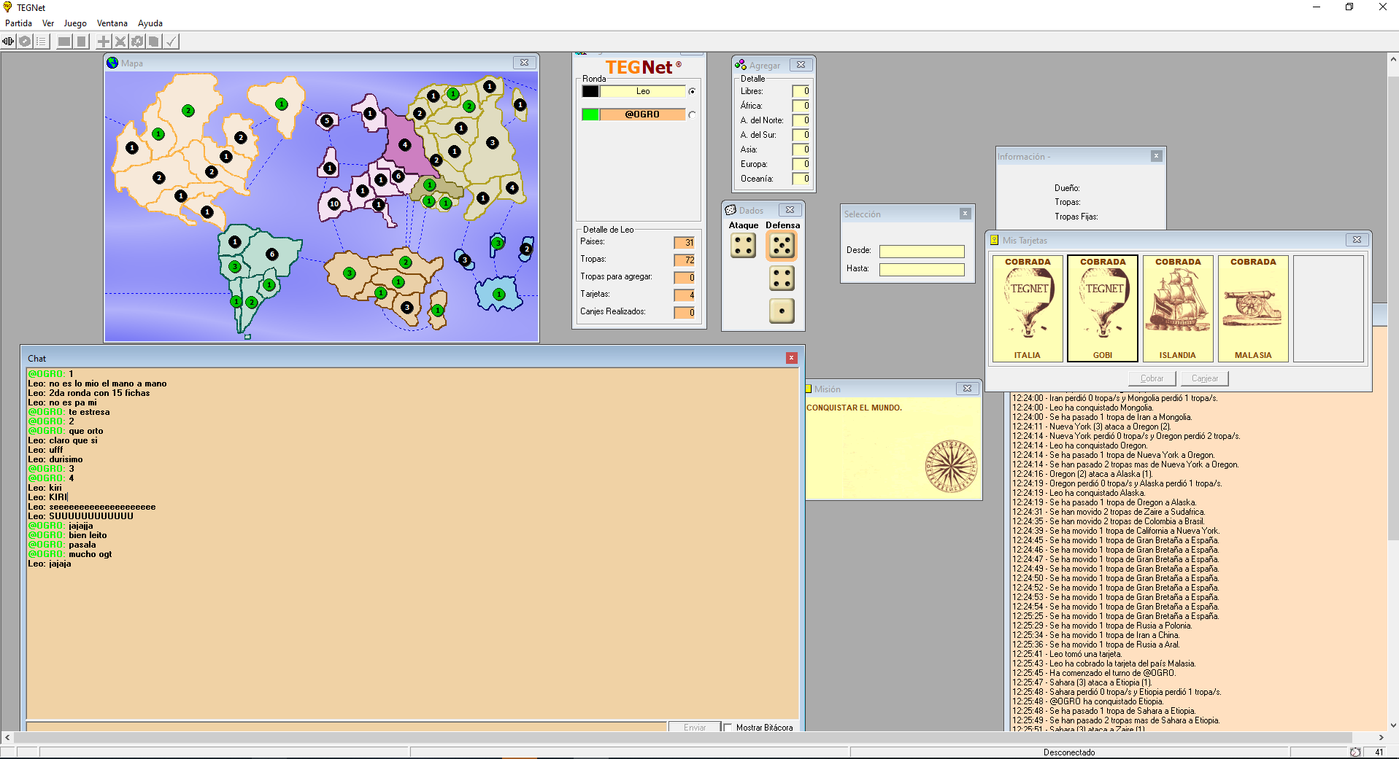
Task: Click the Desde input field
Action: click(921, 251)
